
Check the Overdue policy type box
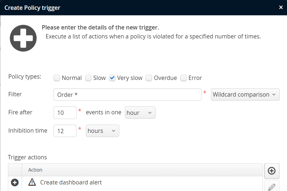point(149,78)
